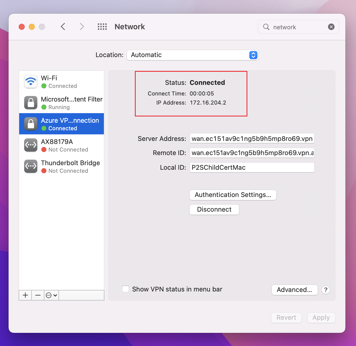Click the bold Connected status value
356x346 pixels.
tap(207, 83)
